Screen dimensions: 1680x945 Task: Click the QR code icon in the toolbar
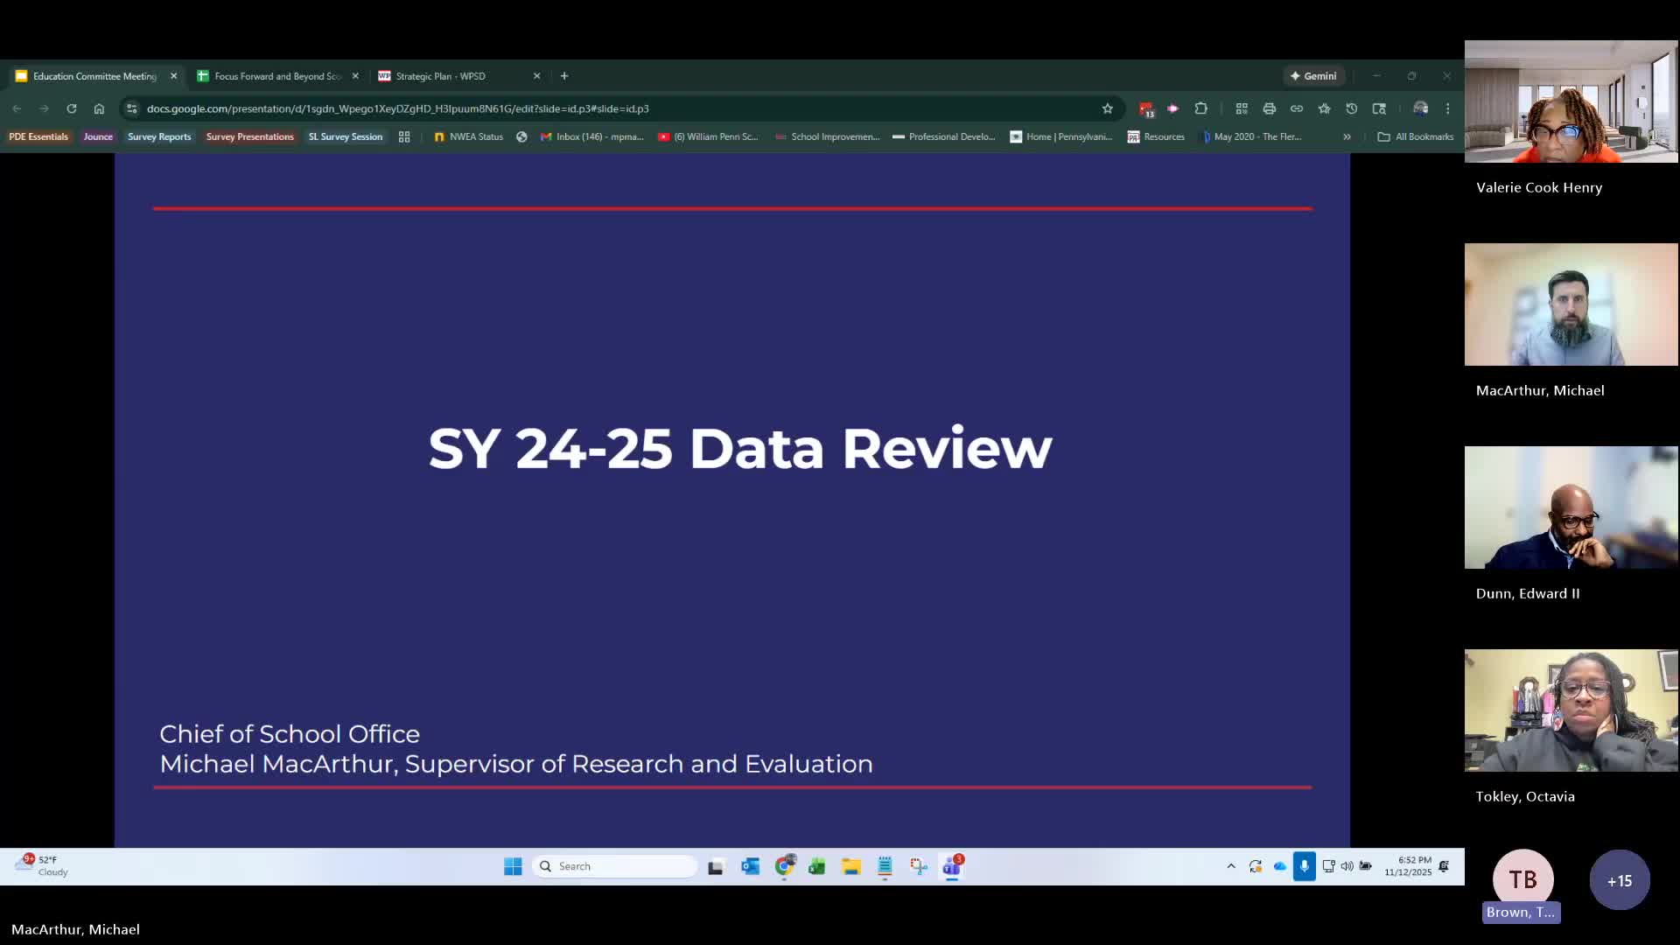click(1242, 108)
